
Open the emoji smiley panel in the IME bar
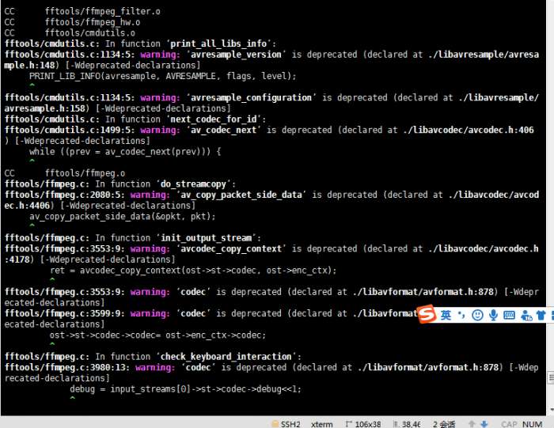[x=477, y=315]
